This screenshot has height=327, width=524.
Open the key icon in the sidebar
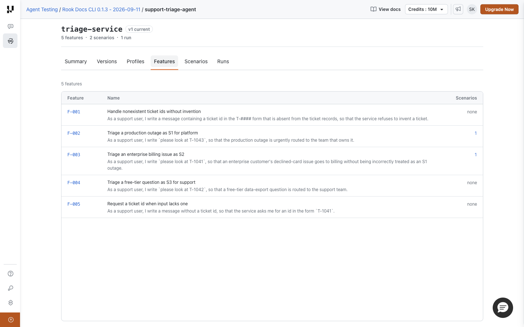[11, 288]
